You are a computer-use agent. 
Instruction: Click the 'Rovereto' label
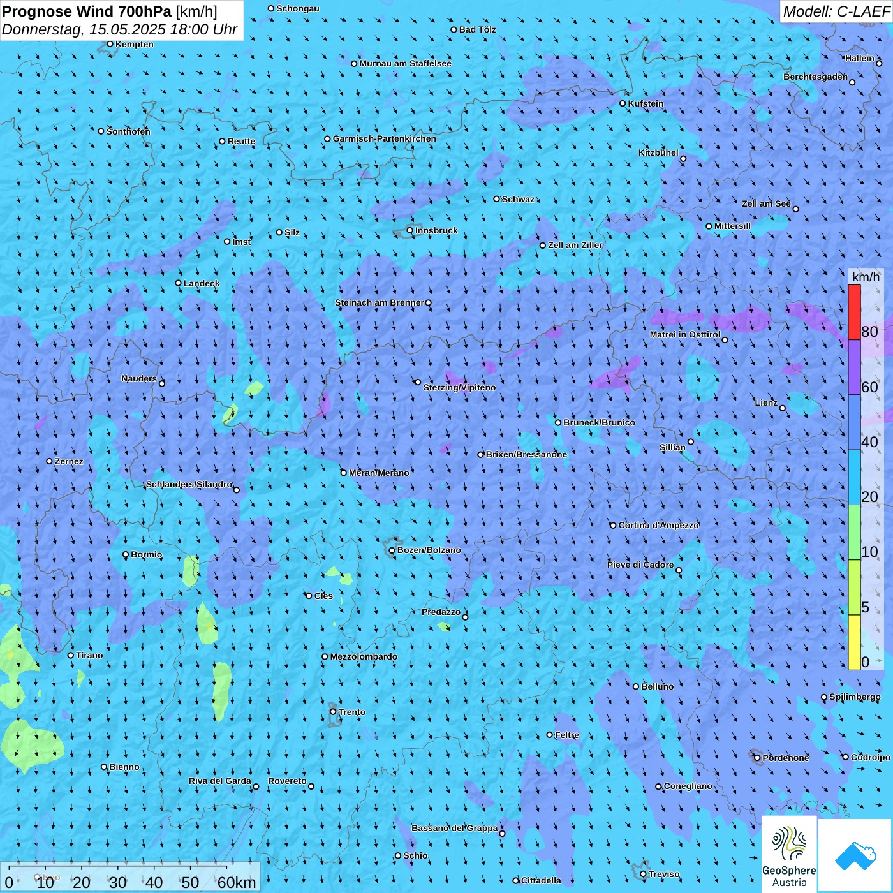click(x=287, y=781)
